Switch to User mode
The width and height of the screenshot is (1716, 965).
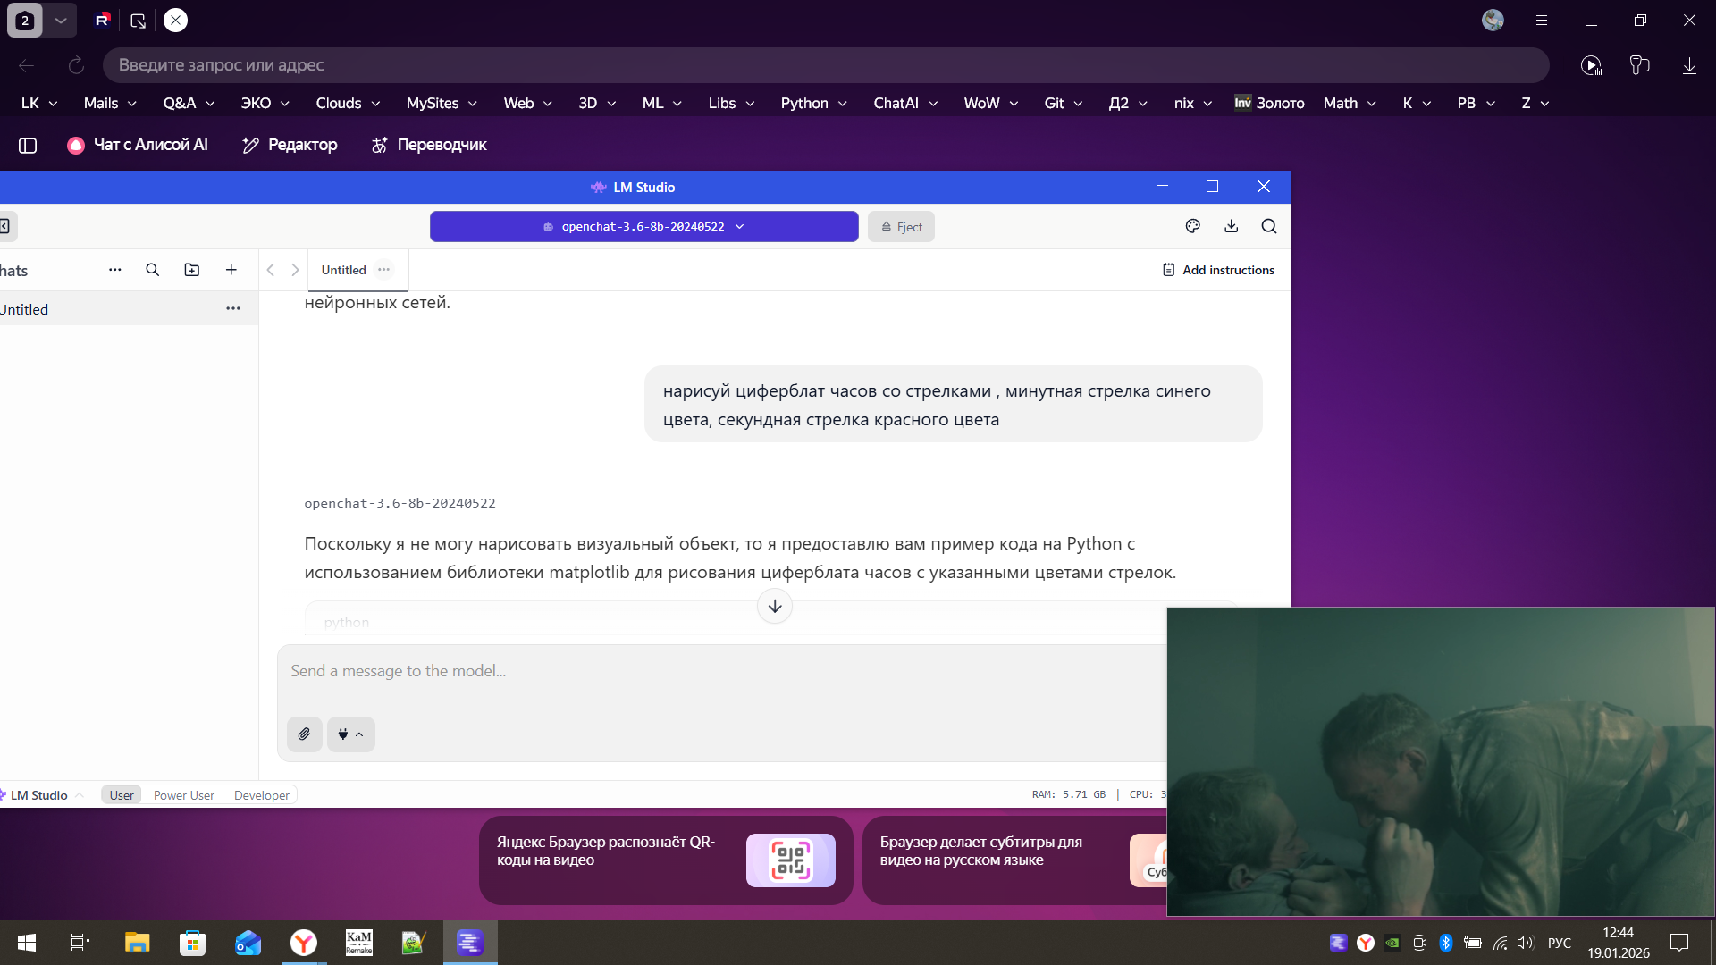(122, 795)
